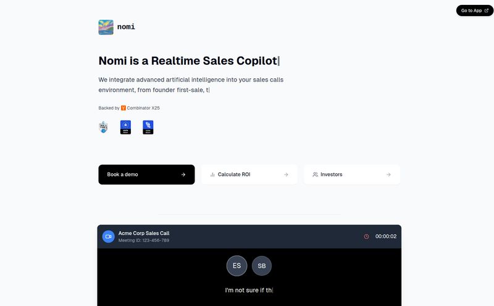Click the caption text "I'm not sure if th"
The image size is (494, 306).
click(x=249, y=290)
